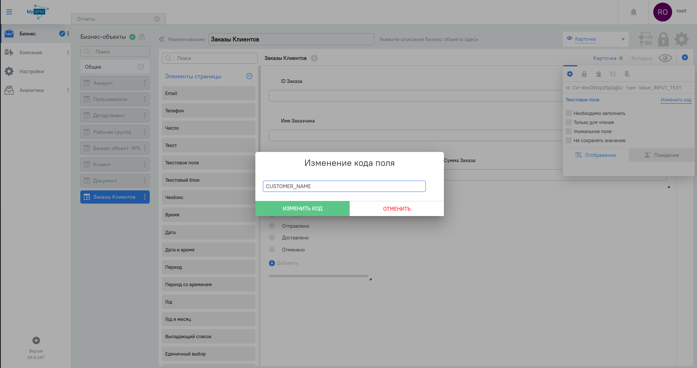Image resolution: width=697 pixels, height=368 pixels.
Task: Switch to the Поведение tab
Action: 662,155
